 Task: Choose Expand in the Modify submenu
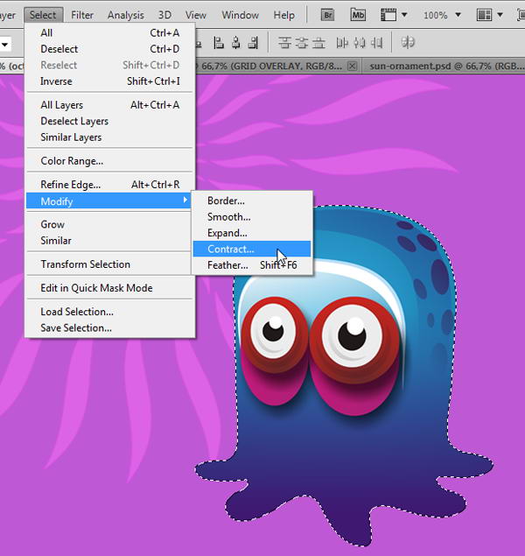252,233
